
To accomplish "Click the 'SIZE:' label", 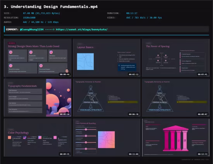I will (x=7, y=13).
